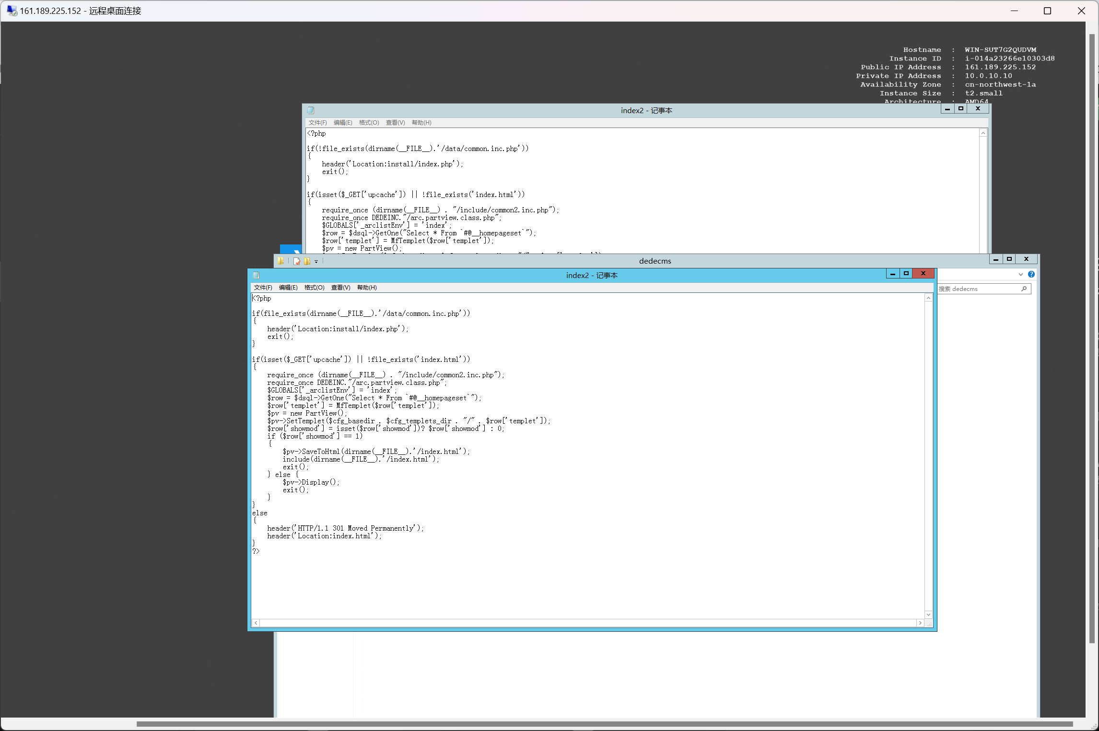Click front Notepad vertical scrollbar down arrow
The image size is (1099, 731).
pos(928,615)
